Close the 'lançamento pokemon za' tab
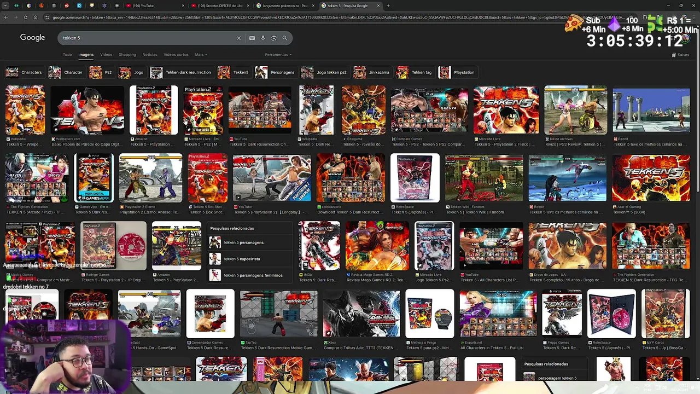The width and height of the screenshot is (700, 394). tap(313, 5)
